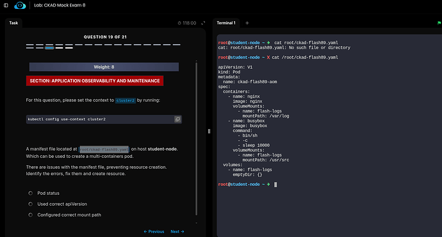This screenshot has height=237, width=442.
Task: Click the kubectl config use-context command text
Action: click(67, 119)
